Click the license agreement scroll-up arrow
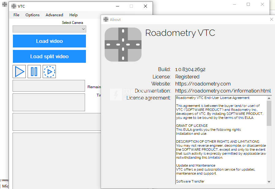 click(269, 98)
